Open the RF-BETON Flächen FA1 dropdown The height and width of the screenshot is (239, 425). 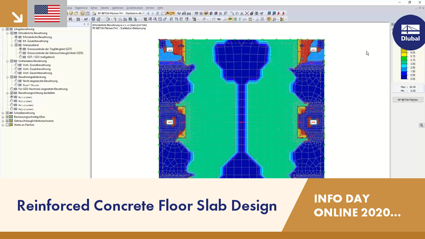pos(143,13)
